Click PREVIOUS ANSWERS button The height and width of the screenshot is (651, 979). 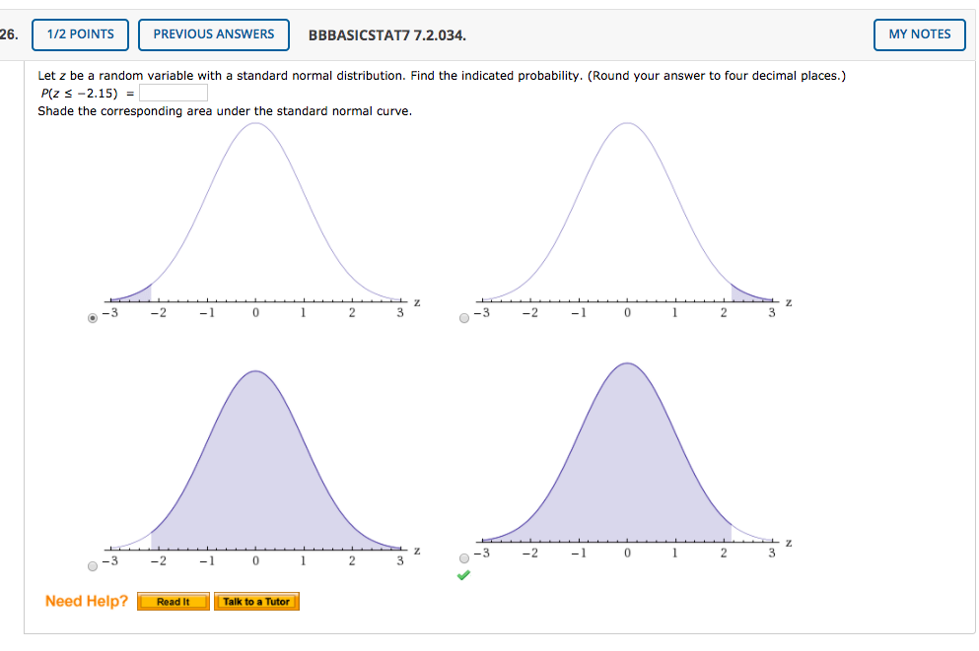pyautogui.click(x=213, y=33)
